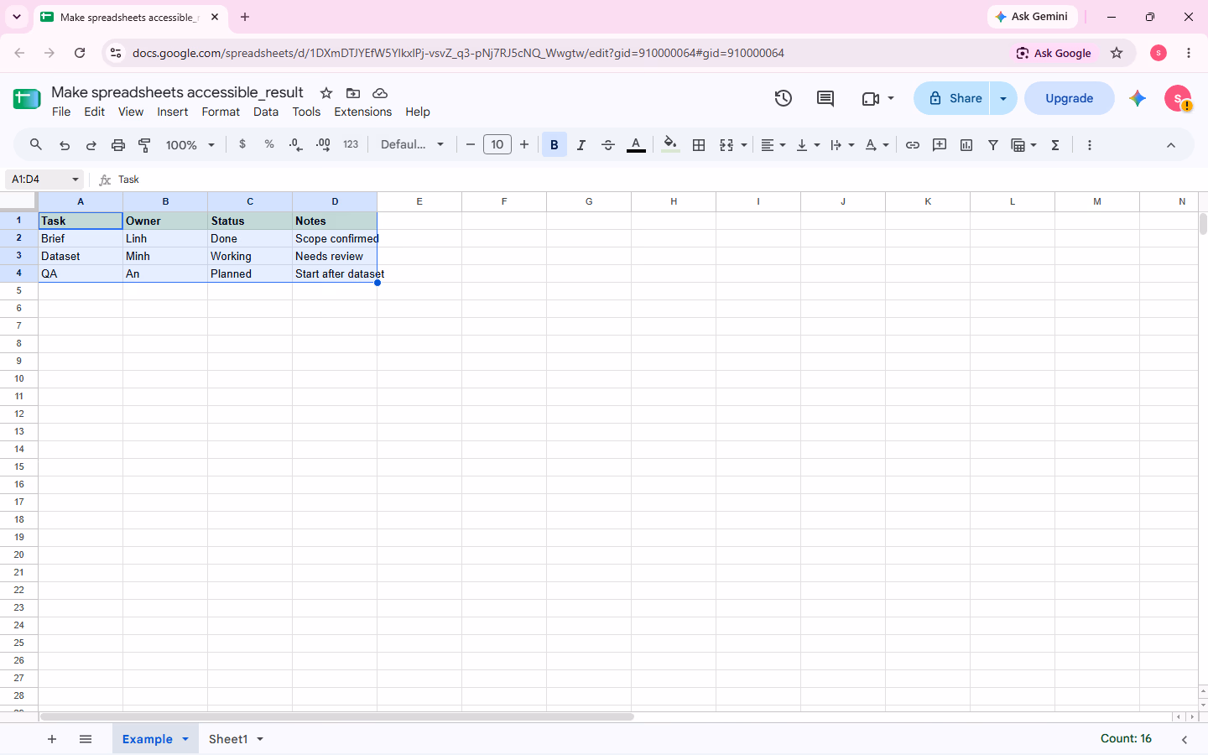
Task: Open the comments panel icon
Action: point(825,98)
